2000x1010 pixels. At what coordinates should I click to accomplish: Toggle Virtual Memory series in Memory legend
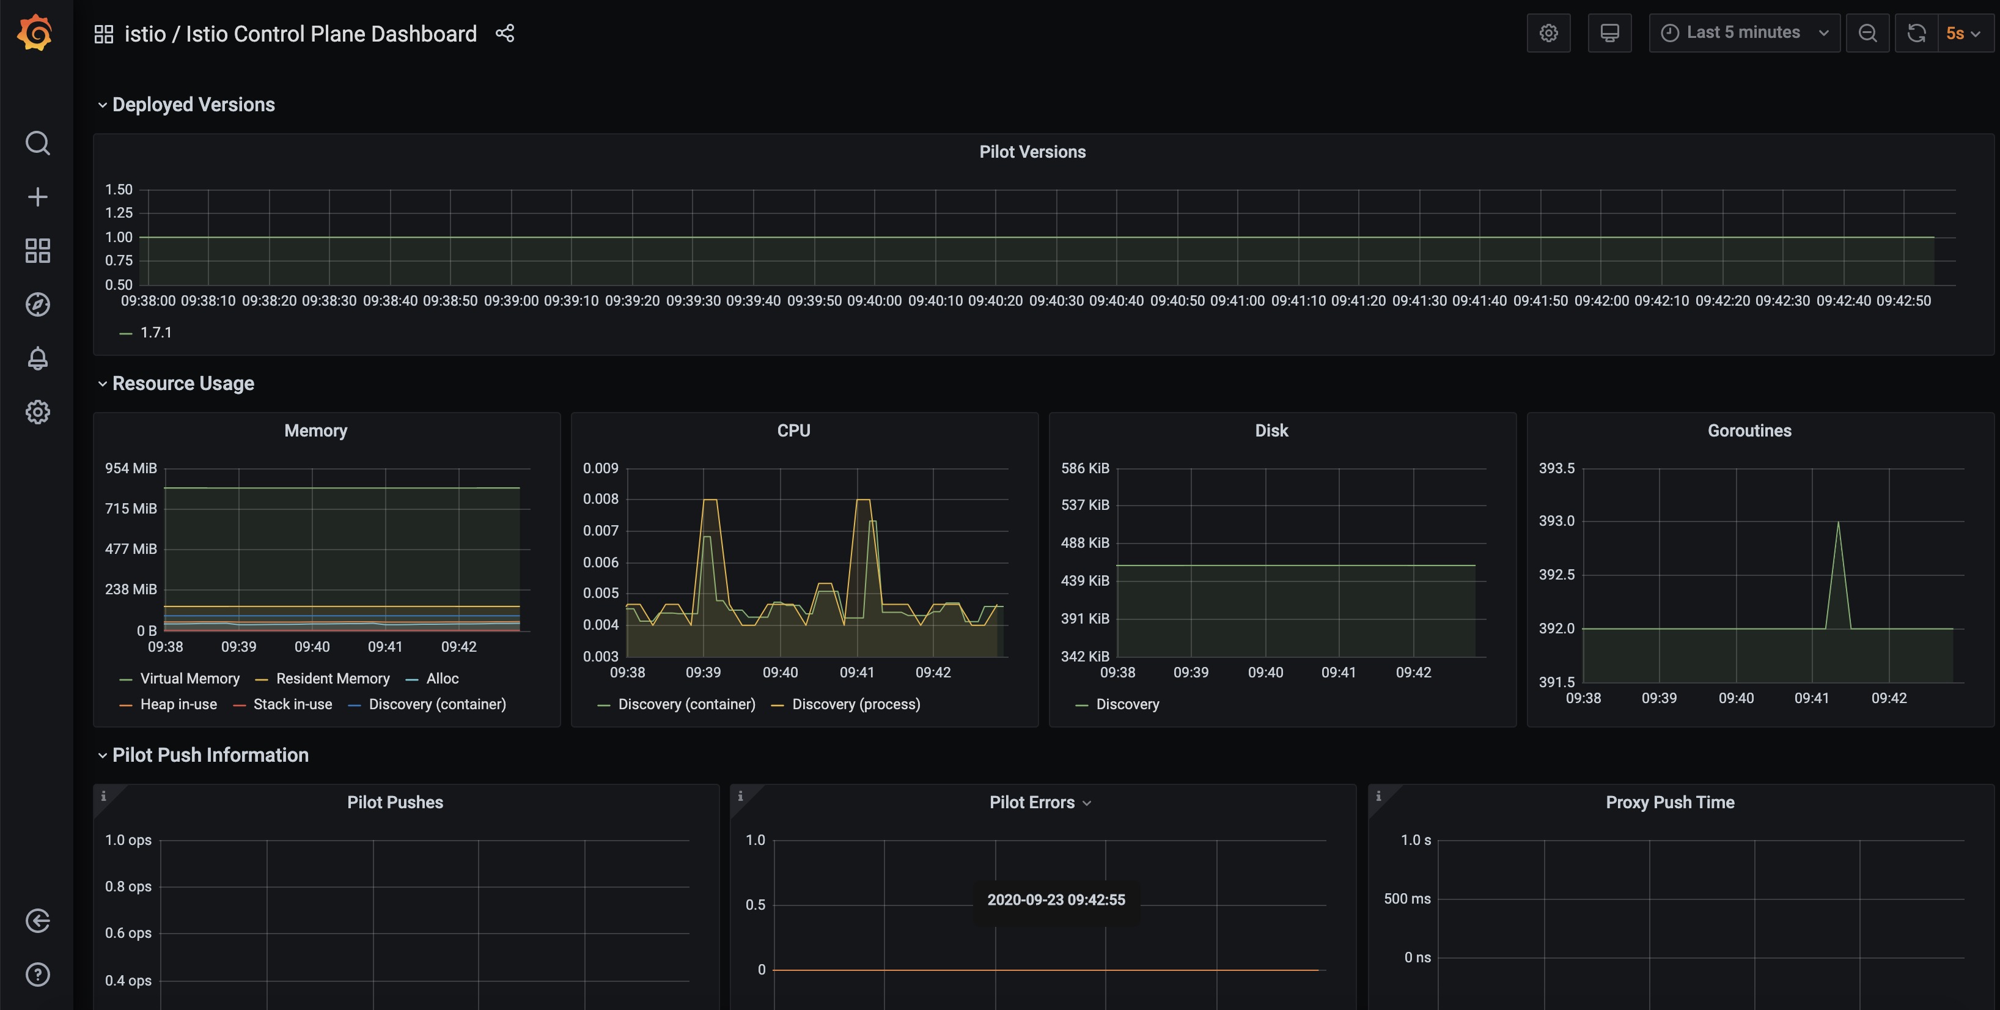click(189, 679)
